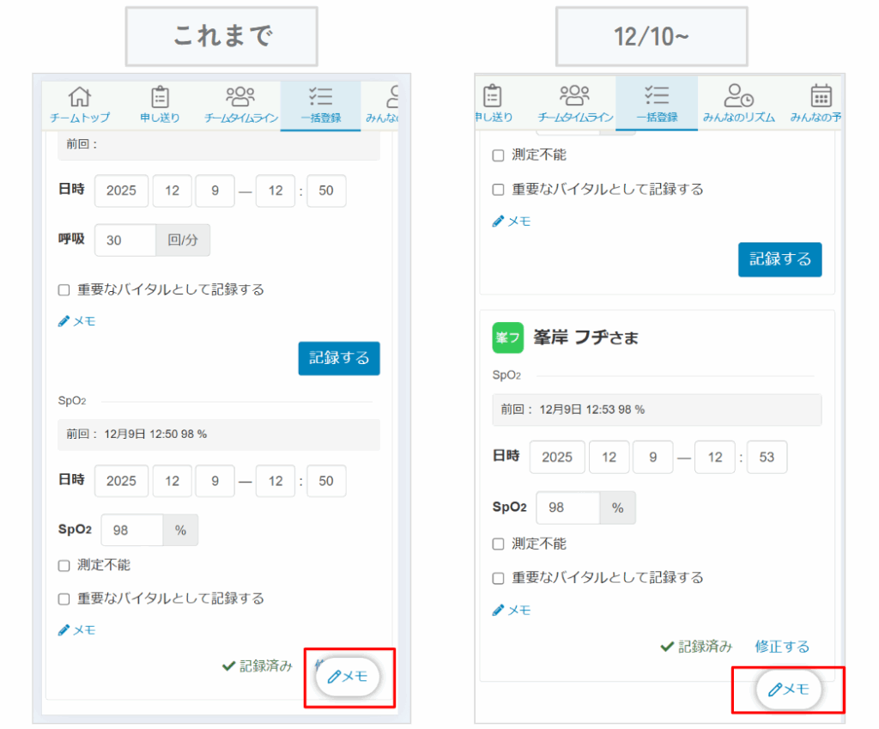The width and height of the screenshot is (879, 729).
Task: Open the チームトップ home icon
Action: [79, 97]
